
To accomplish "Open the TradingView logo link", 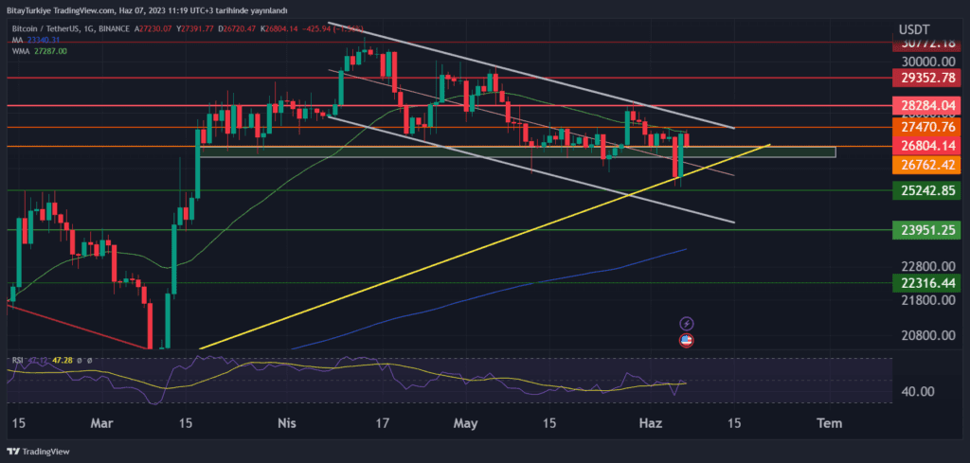I will coord(38,452).
